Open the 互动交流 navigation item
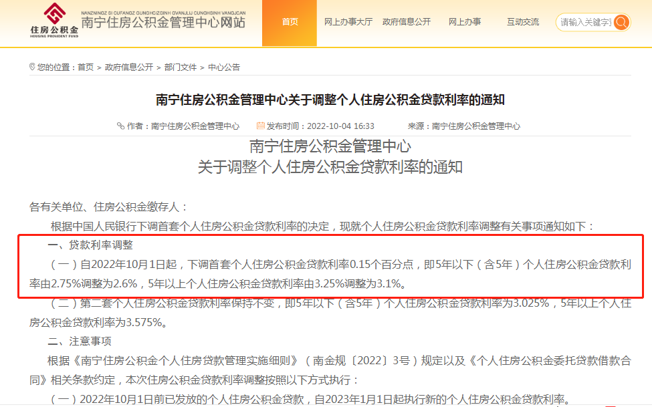The width and height of the screenshot is (652, 407). (523, 22)
